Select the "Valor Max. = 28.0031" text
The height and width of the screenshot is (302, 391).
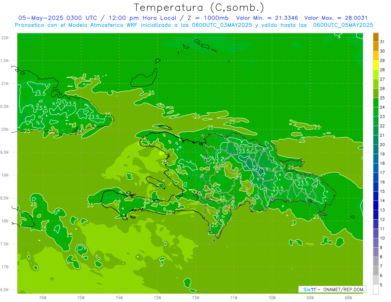(336, 18)
